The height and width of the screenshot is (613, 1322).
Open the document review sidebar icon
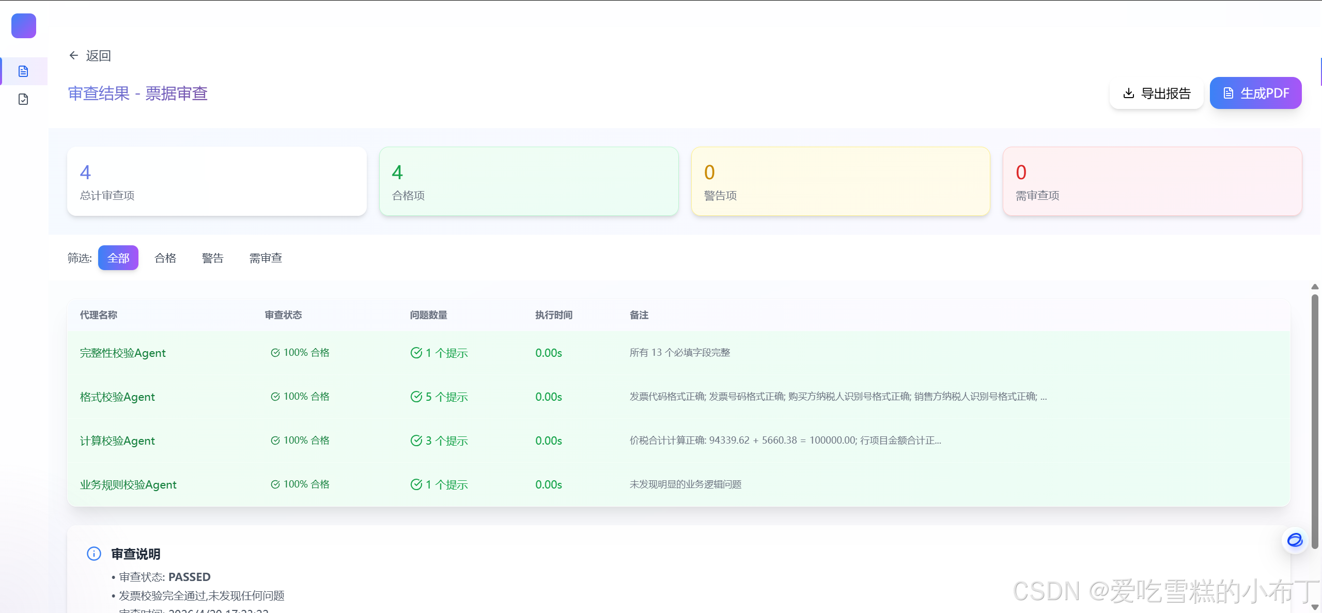tap(23, 71)
